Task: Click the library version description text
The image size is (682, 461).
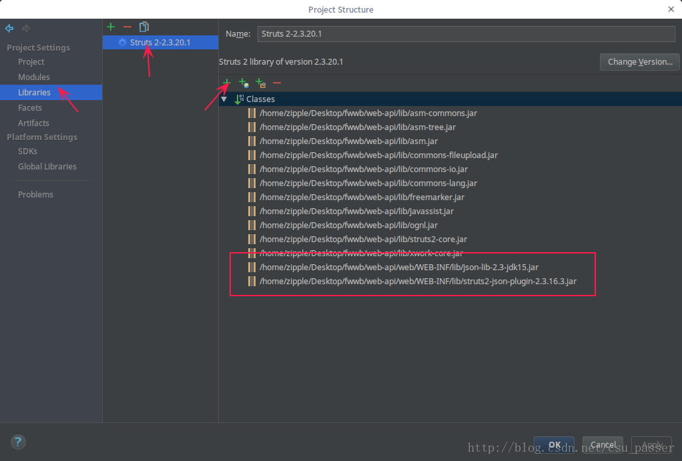Action: pyautogui.click(x=281, y=62)
